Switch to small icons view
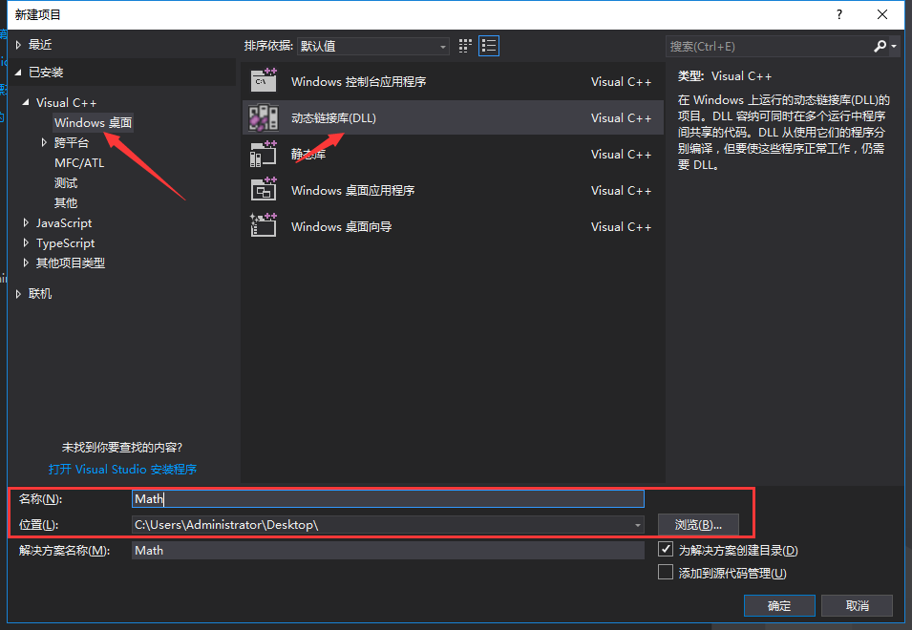Image resolution: width=912 pixels, height=630 pixels. (x=465, y=45)
